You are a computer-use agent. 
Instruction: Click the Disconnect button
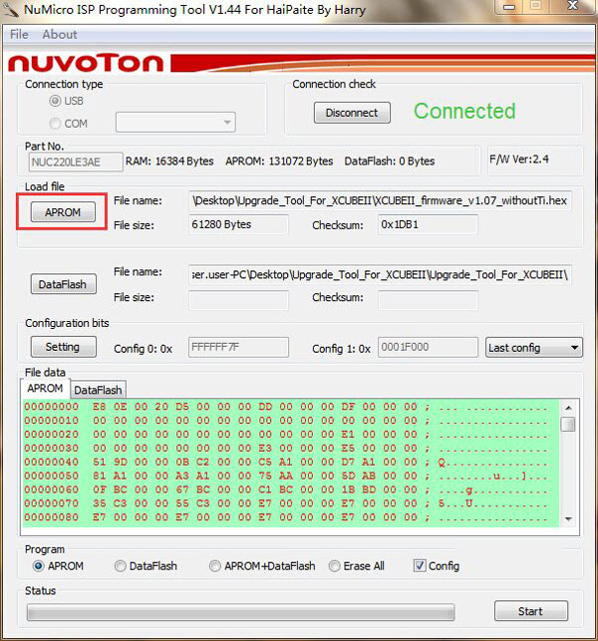tap(352, 113)
